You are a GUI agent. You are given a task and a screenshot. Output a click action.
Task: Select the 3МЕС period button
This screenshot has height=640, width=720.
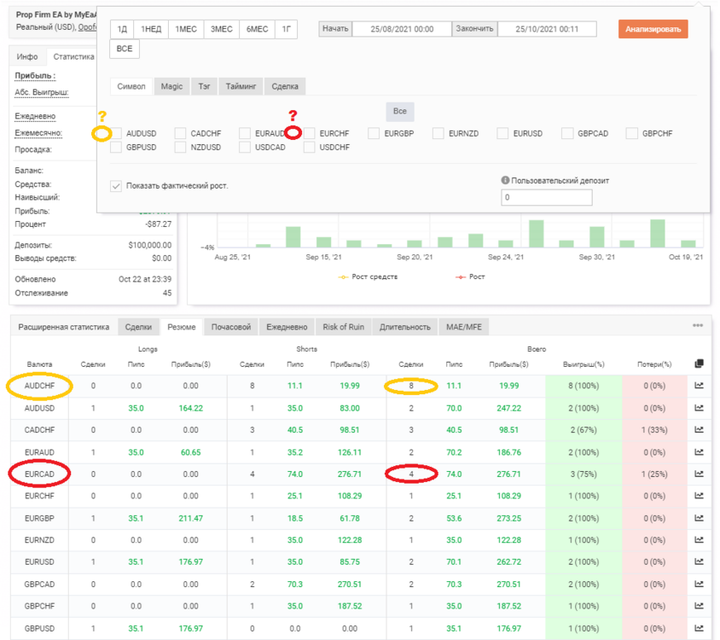(221, 29)
